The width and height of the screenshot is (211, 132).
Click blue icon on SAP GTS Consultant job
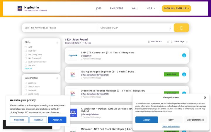[184, 55]
